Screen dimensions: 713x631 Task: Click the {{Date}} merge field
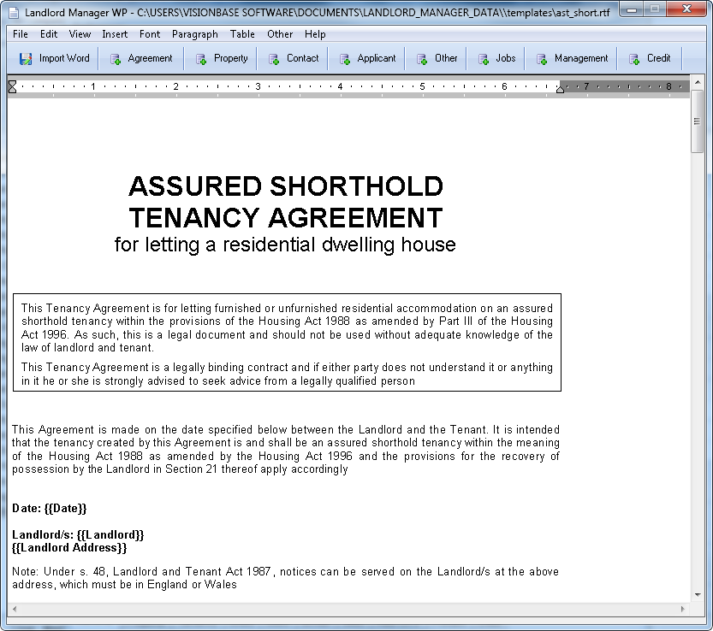(x=65, y=509)
